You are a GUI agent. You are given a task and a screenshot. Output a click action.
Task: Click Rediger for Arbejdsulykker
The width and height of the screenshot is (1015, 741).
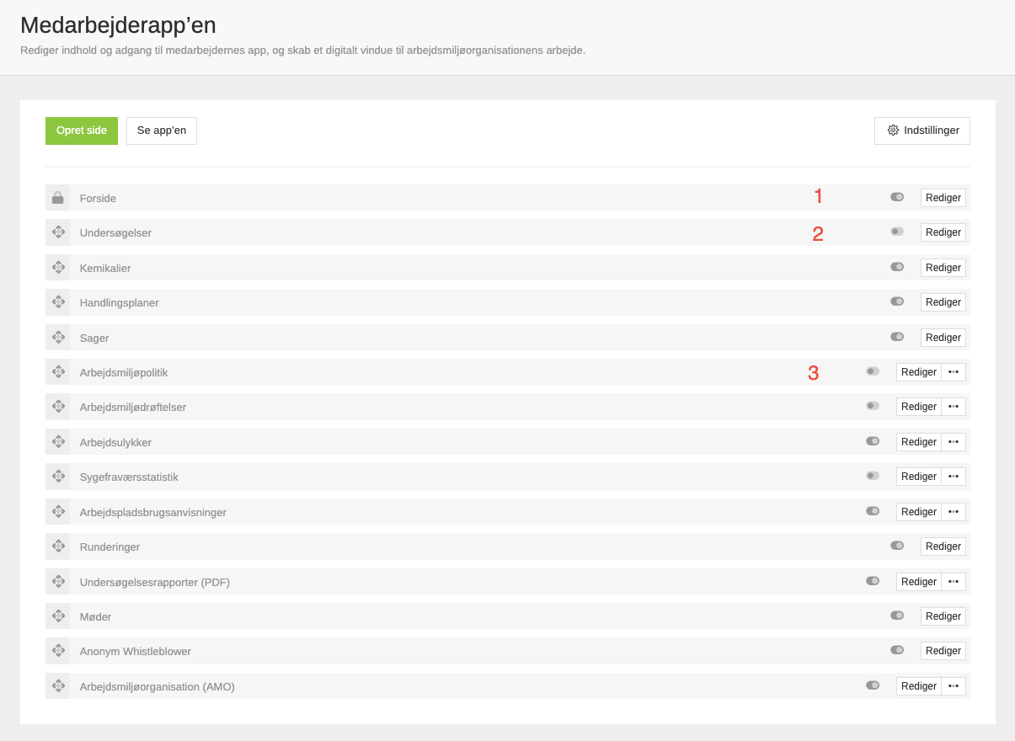(x=919, y=442)
